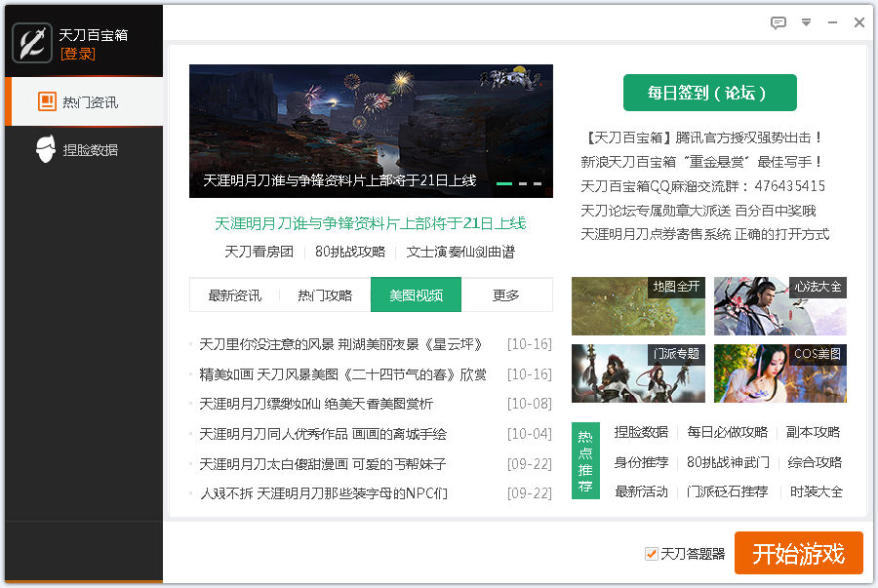Open the 地图全开 thumbnail
The image size is (878, 588).
tap(638, 306)
